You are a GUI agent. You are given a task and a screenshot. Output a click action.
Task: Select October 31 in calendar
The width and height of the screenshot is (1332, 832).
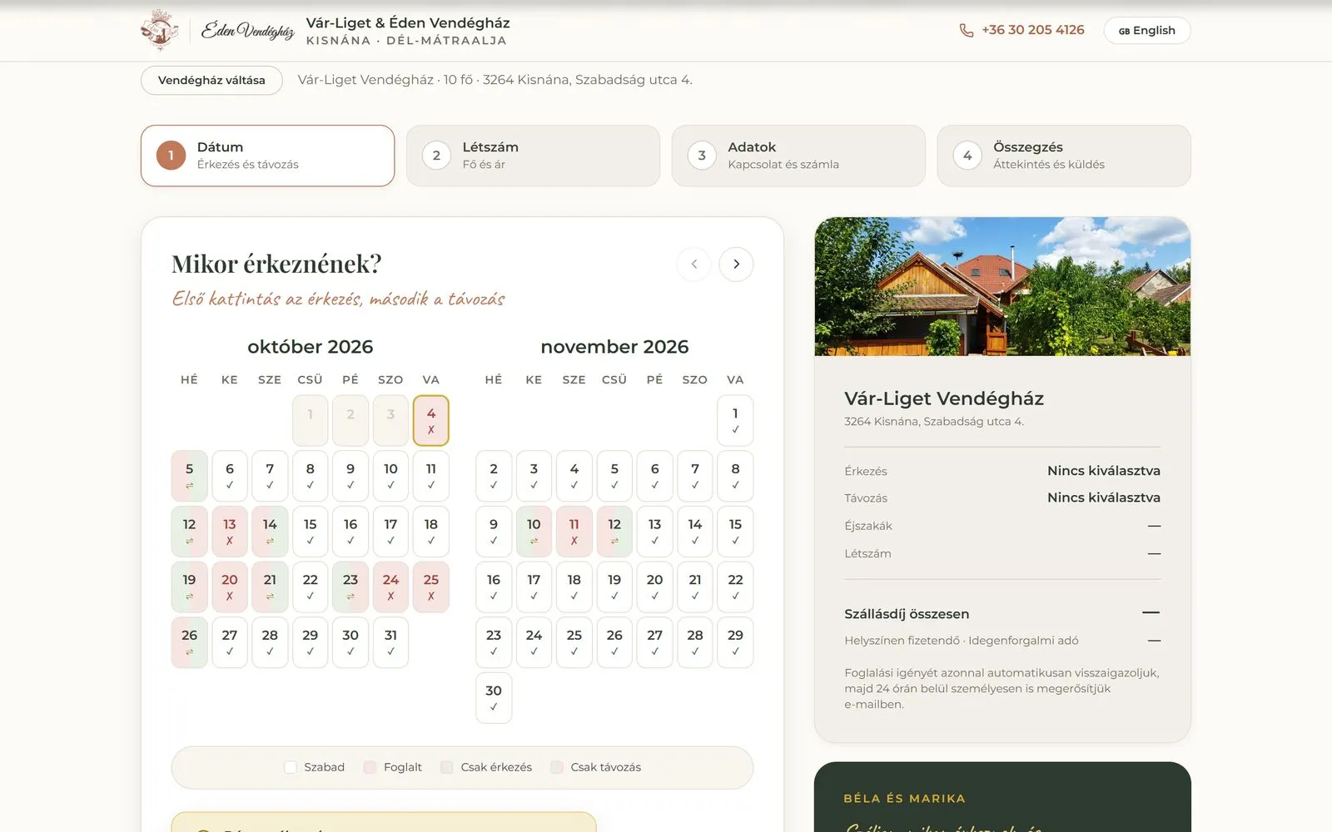390,642
